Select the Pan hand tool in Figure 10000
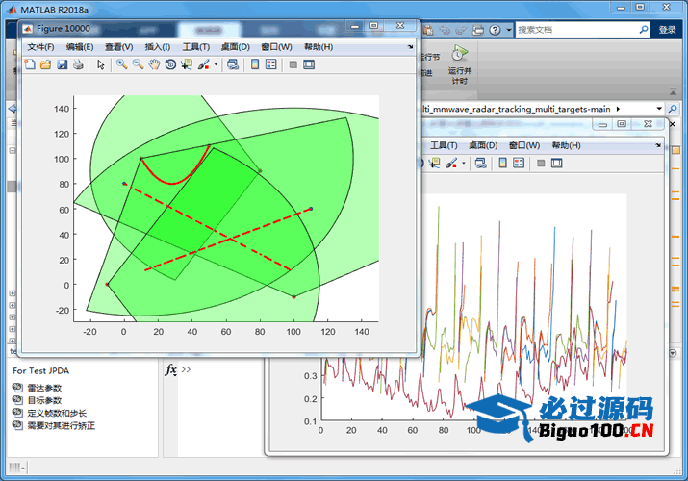 [x=154, y=64]
